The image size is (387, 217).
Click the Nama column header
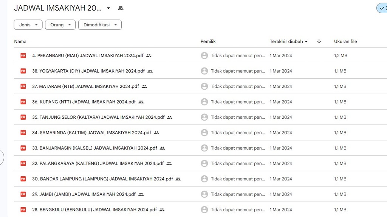[x=20, y=41]
